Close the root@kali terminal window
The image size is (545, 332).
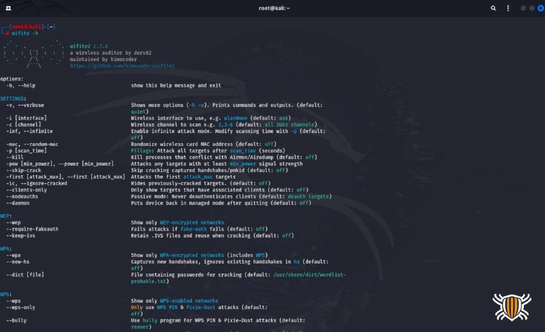coord(541,8)
